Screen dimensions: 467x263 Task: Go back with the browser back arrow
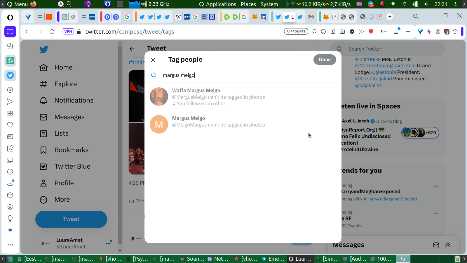point(27,32)
